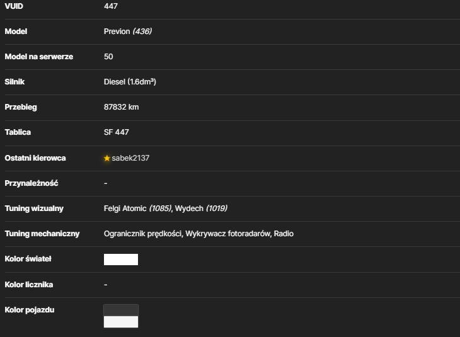Click Wydech (1019) tuning entry

[x=201, y=208]
